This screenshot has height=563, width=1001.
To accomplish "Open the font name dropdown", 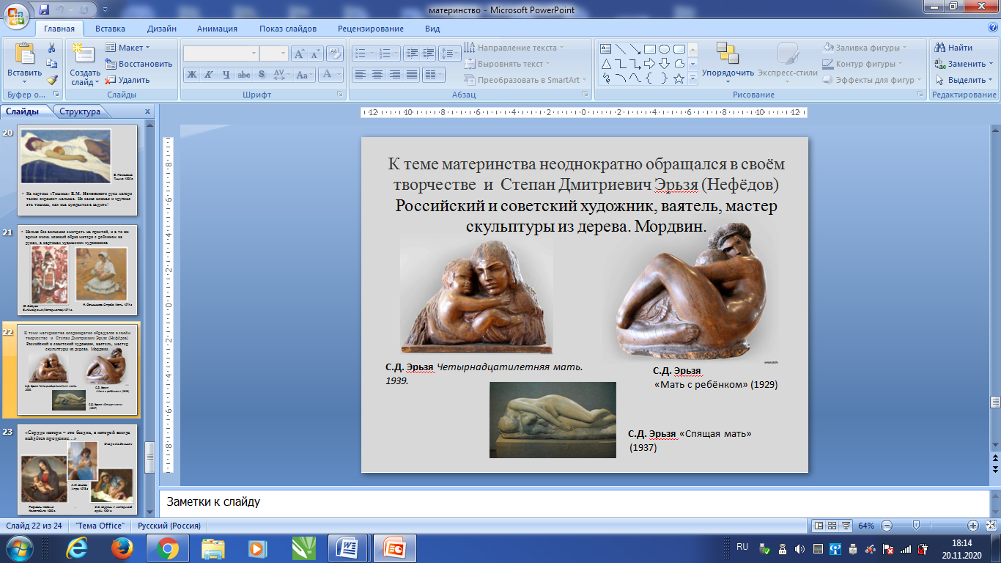I will [x=254, y=54].
